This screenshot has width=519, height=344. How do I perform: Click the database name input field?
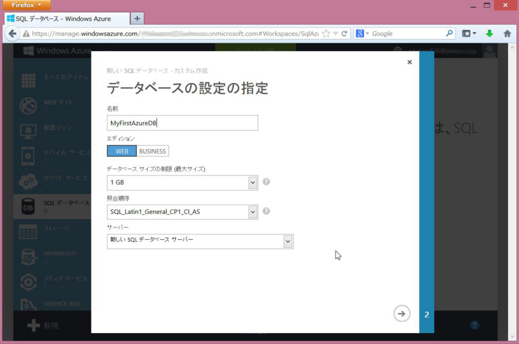(182, 123)
